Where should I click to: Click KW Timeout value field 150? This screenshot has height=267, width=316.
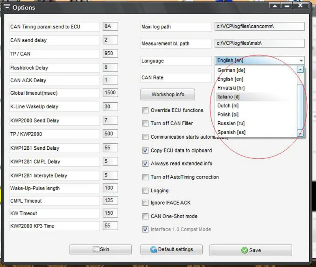pos(110,213)
